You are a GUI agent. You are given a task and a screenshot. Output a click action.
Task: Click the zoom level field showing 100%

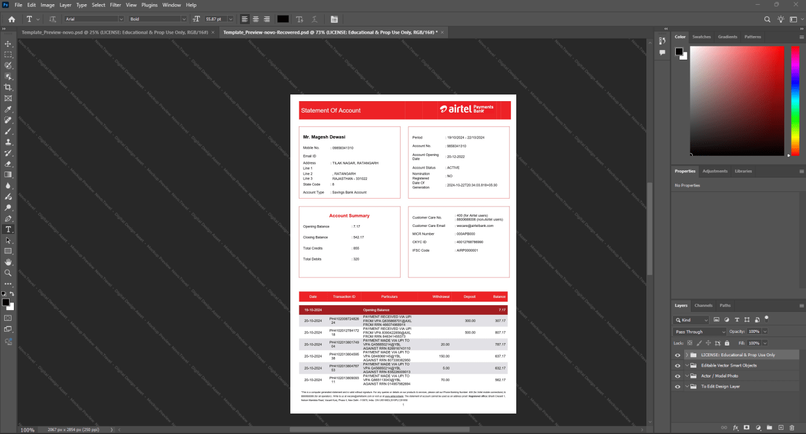[28, 430]
